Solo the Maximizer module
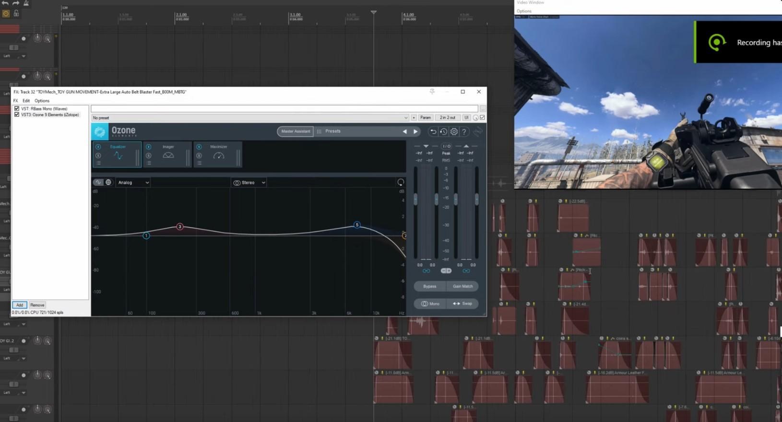This screenshot has height=422, width=782. pyautogui.click(x=199, y=155)
